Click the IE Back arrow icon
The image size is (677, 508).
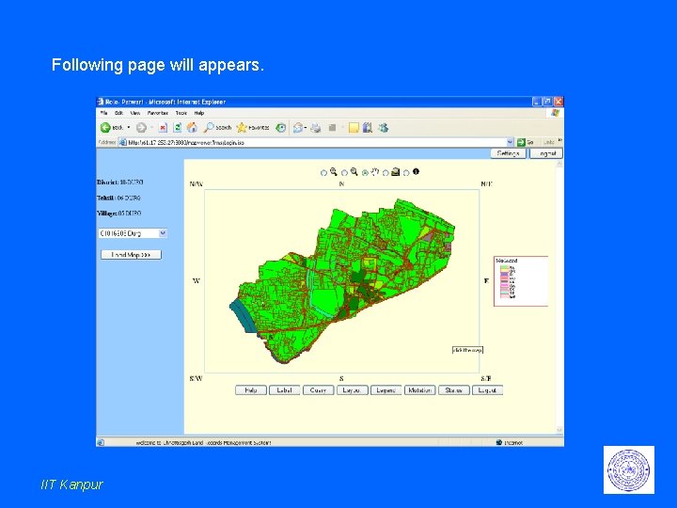click(105, 127)
